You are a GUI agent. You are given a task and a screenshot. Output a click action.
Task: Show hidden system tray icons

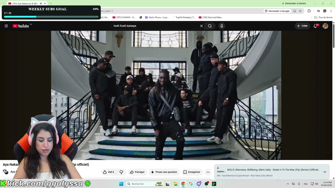[288, 184]
